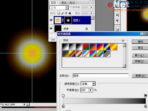Open the panel icon below the Paragraph icon
The width and height of the screenshot is (148, 111).
click(x=117, y=30)
